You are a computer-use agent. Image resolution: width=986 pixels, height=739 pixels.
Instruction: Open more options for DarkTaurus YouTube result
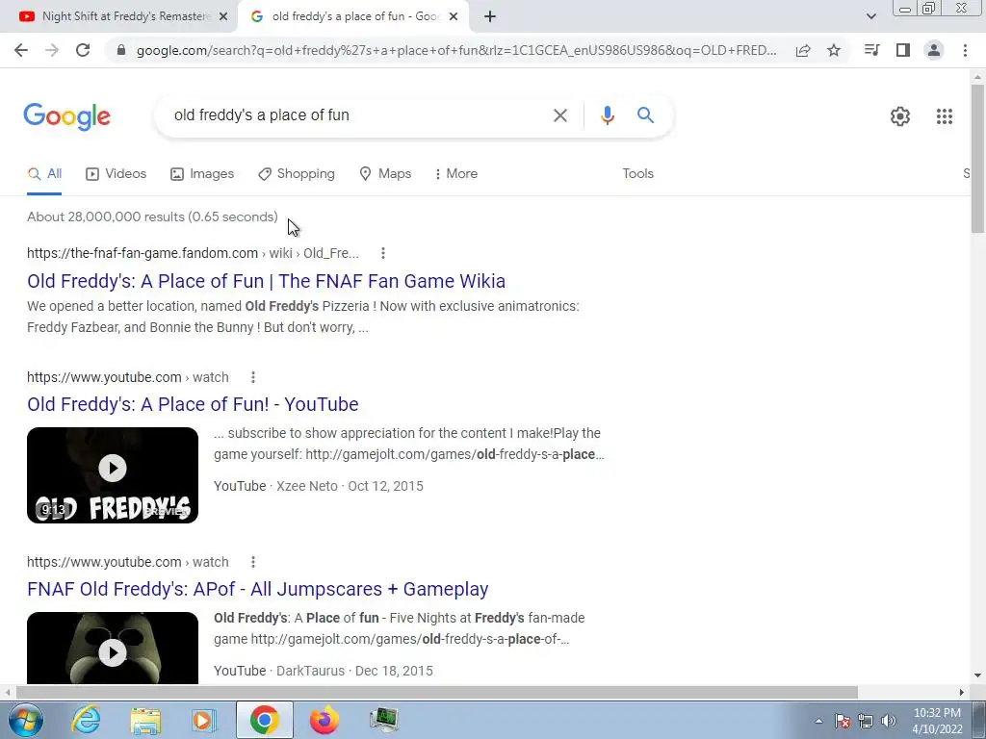click(x=253, y=562)
